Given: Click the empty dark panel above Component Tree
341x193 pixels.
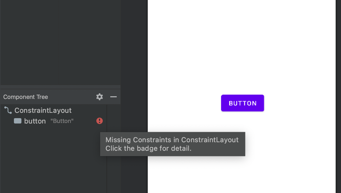Looking at the screenshot, I should [x=60, y=41].
